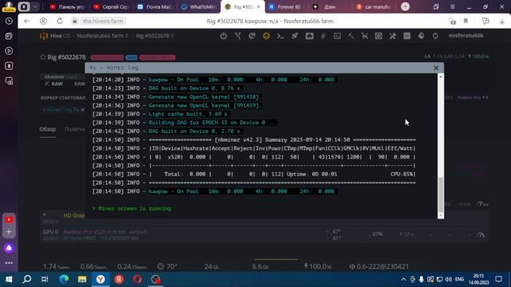
Task: Click the hammer tuning icon
Action: pos(351,36)
